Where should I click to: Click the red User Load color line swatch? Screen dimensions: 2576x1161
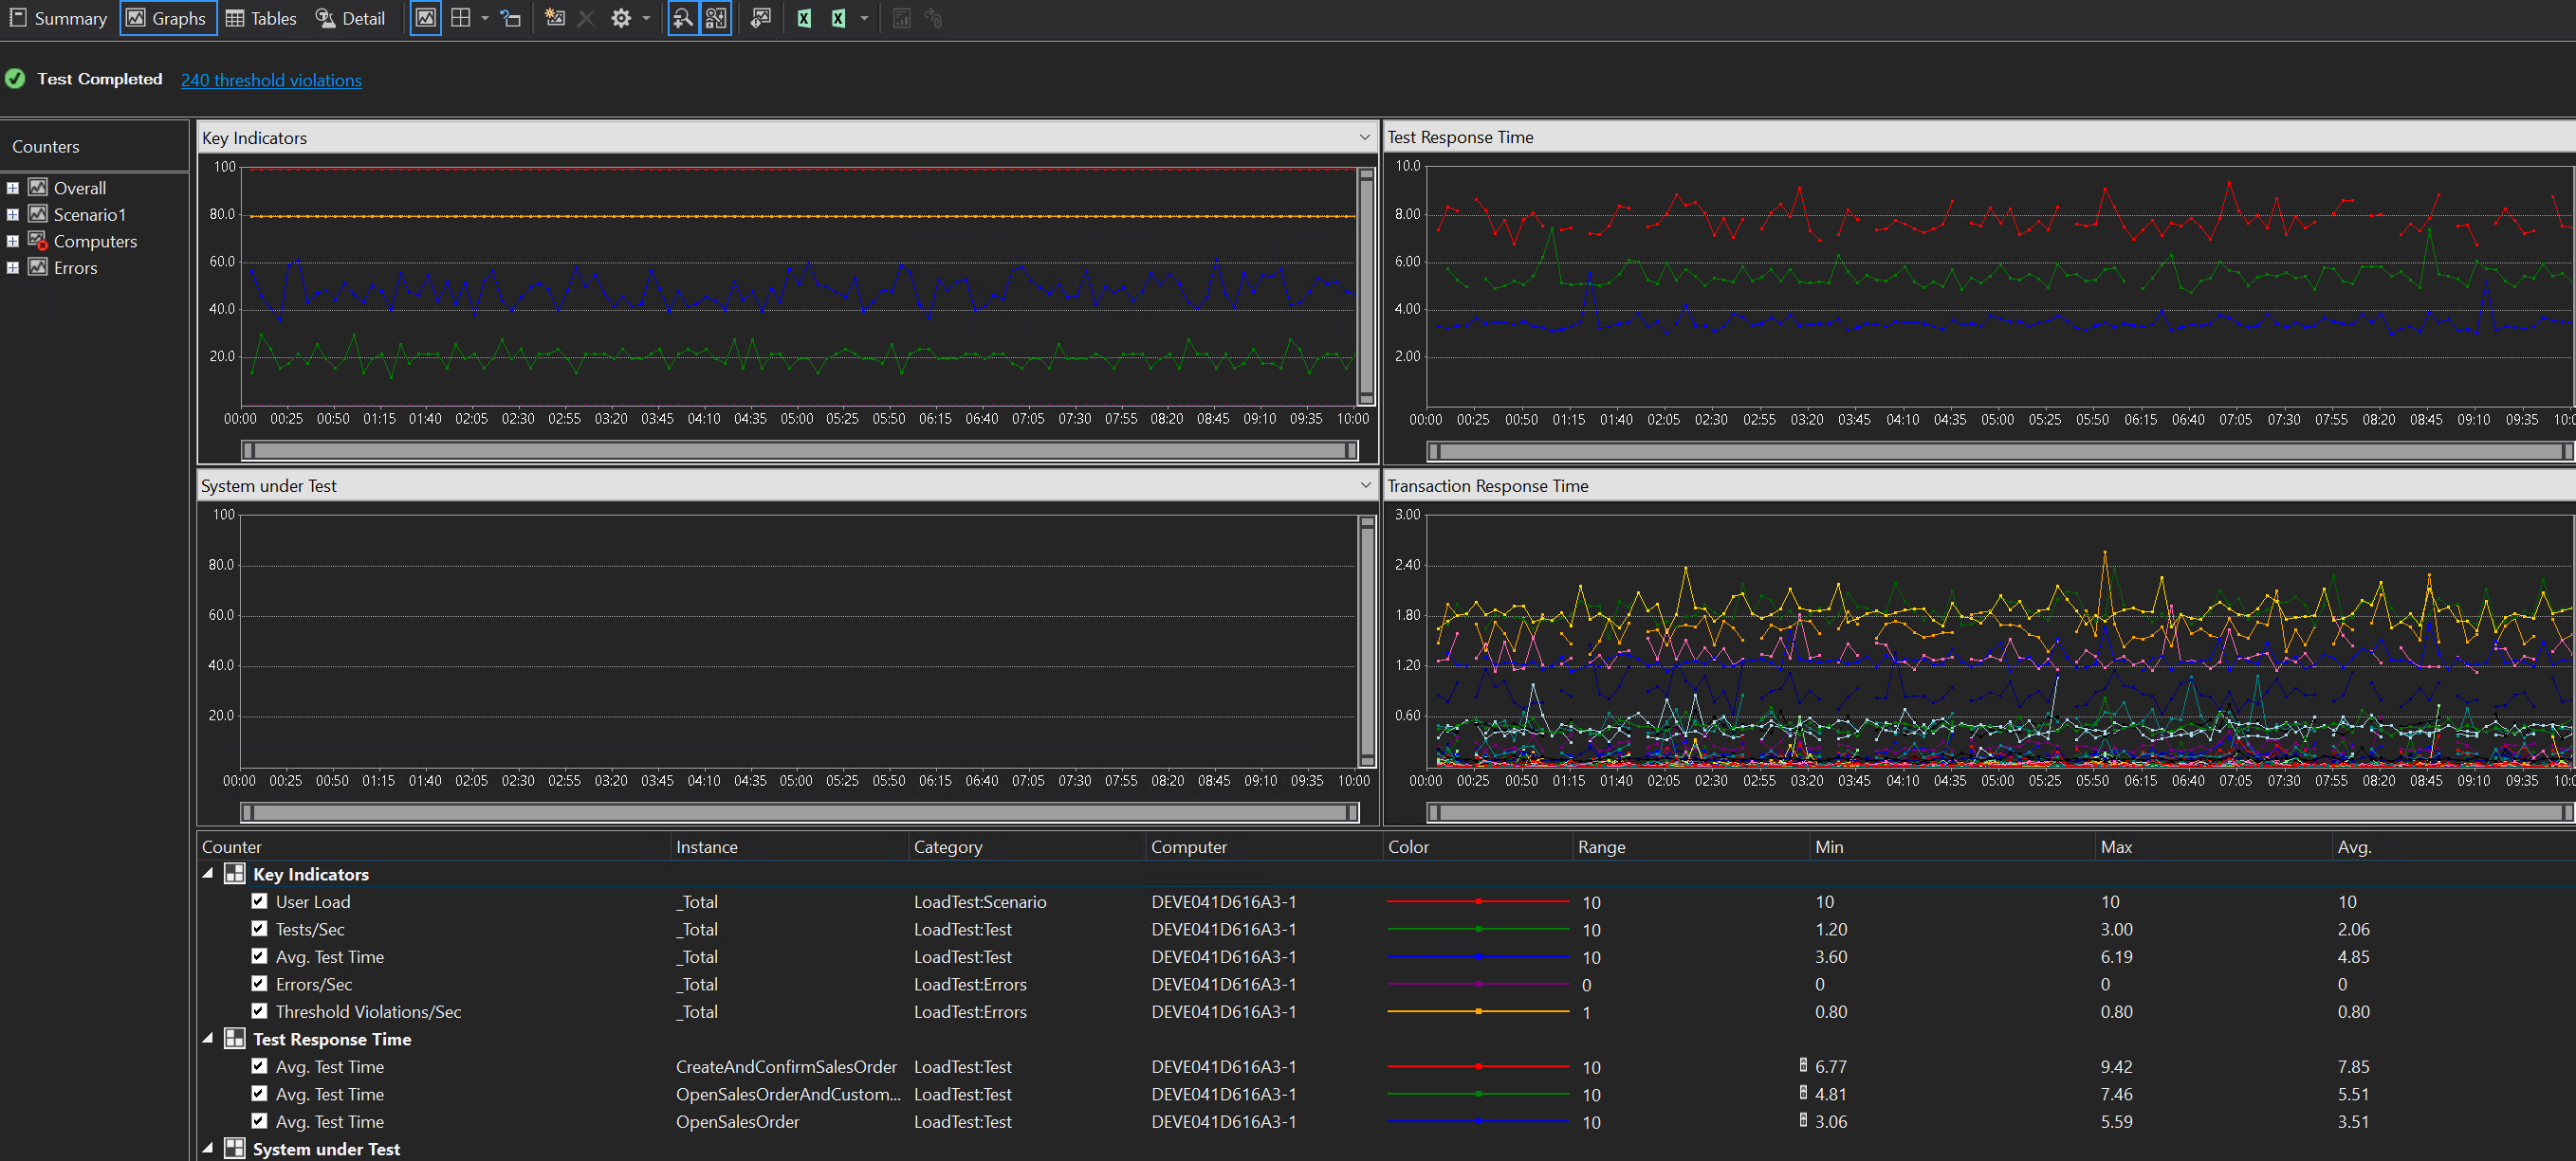point(1479,901)
